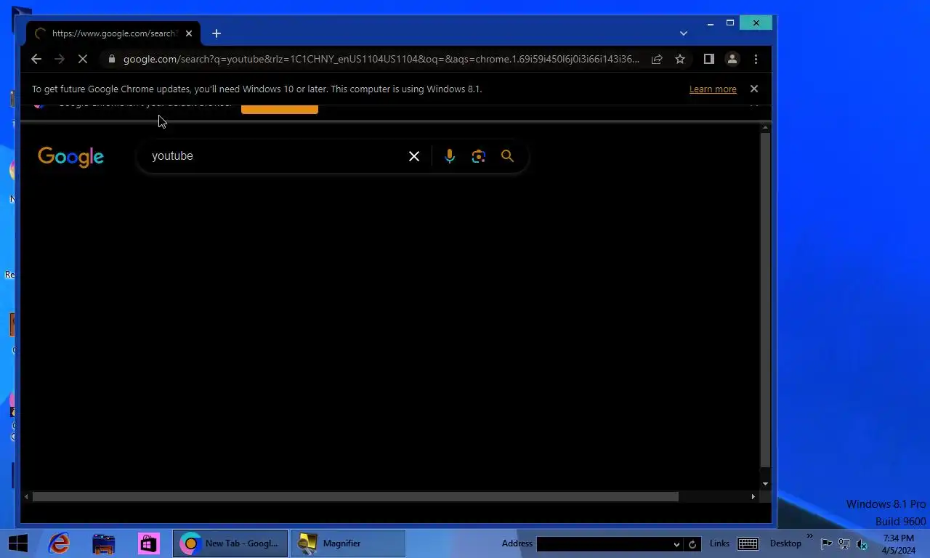Open Action Center flag icon
Viewport: 930px width, 558px height.
(x=827, y=543)
